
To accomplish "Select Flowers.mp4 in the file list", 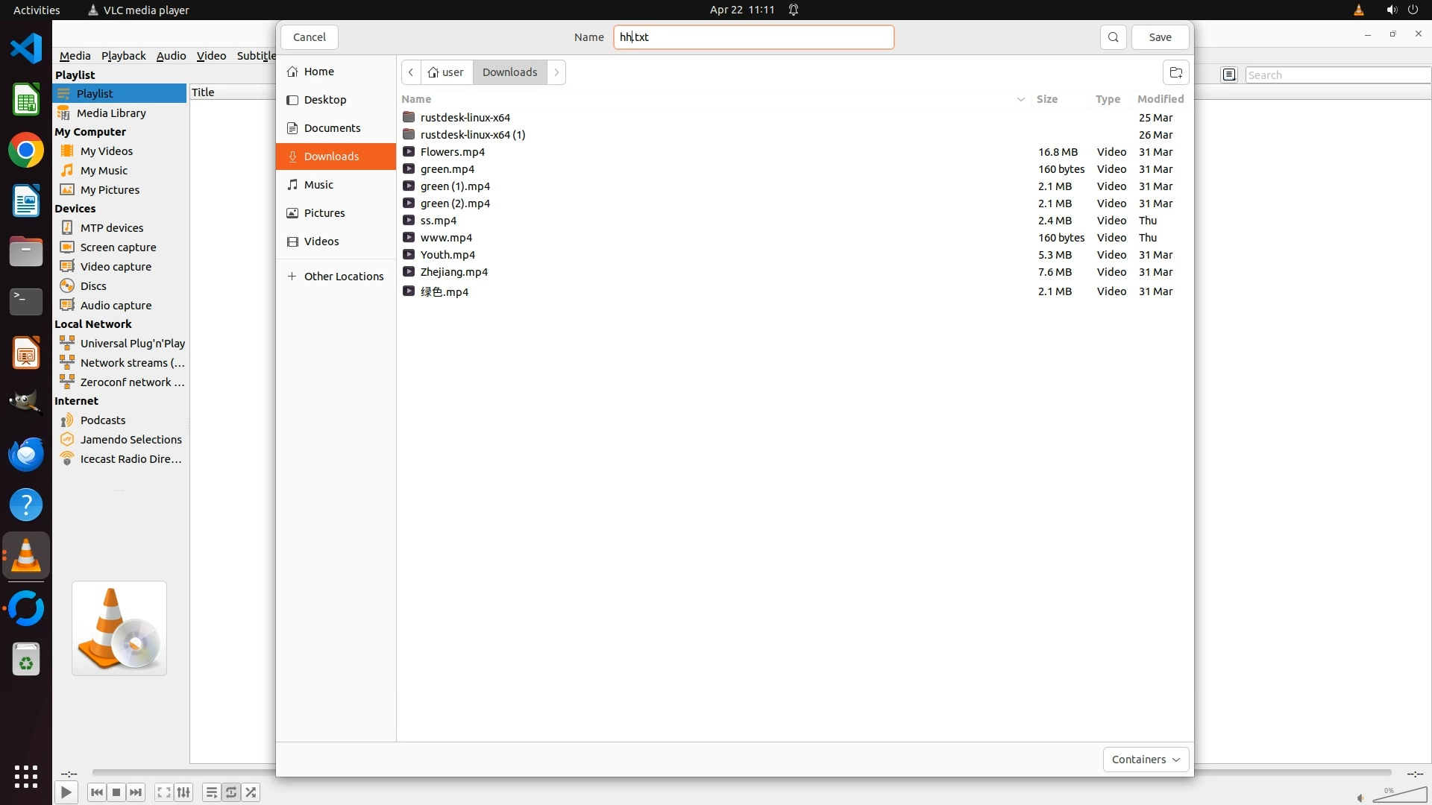I will point(453,152).
